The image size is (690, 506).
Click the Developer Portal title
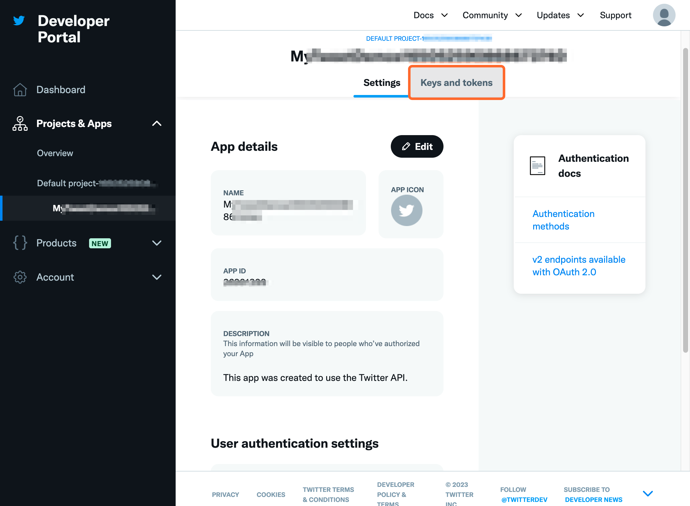pyautogui.click(x=73, y=29)
